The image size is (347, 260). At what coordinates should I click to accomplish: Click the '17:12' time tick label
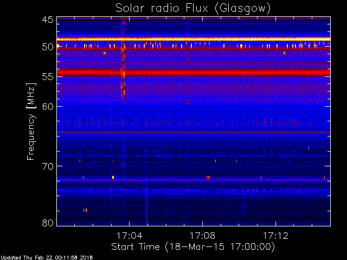(275, 236)
